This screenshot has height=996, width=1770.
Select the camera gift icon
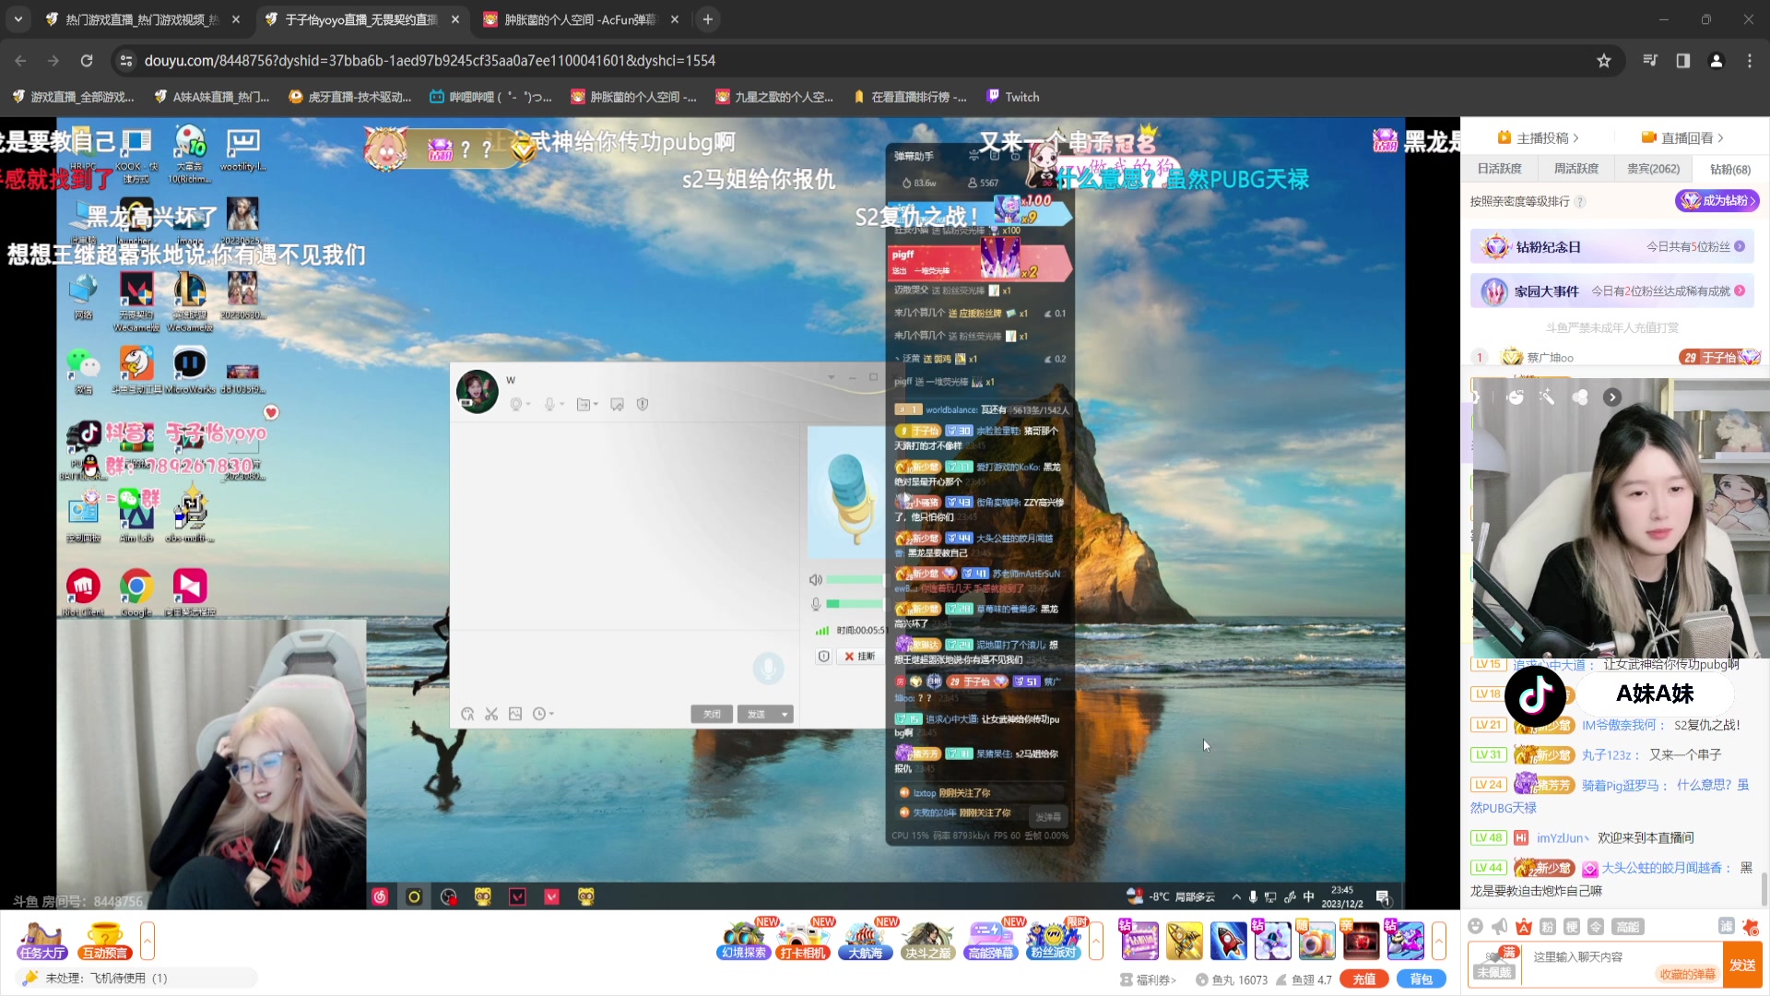pyautogui.click(x=1316, y=941)
